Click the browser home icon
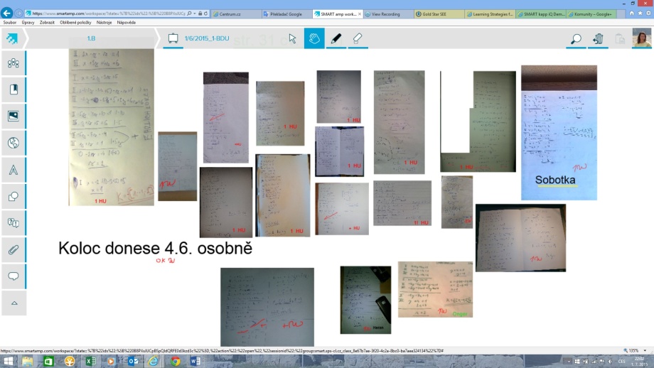 click(x=631, y=13)
